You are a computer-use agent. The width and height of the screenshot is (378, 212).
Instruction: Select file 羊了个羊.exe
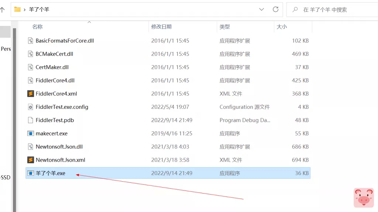(x=50, y=173)
